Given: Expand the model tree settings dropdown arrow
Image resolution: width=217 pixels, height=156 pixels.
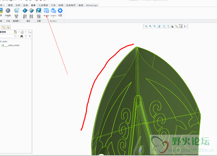Looking at the screenshot, I should (19, 32).
